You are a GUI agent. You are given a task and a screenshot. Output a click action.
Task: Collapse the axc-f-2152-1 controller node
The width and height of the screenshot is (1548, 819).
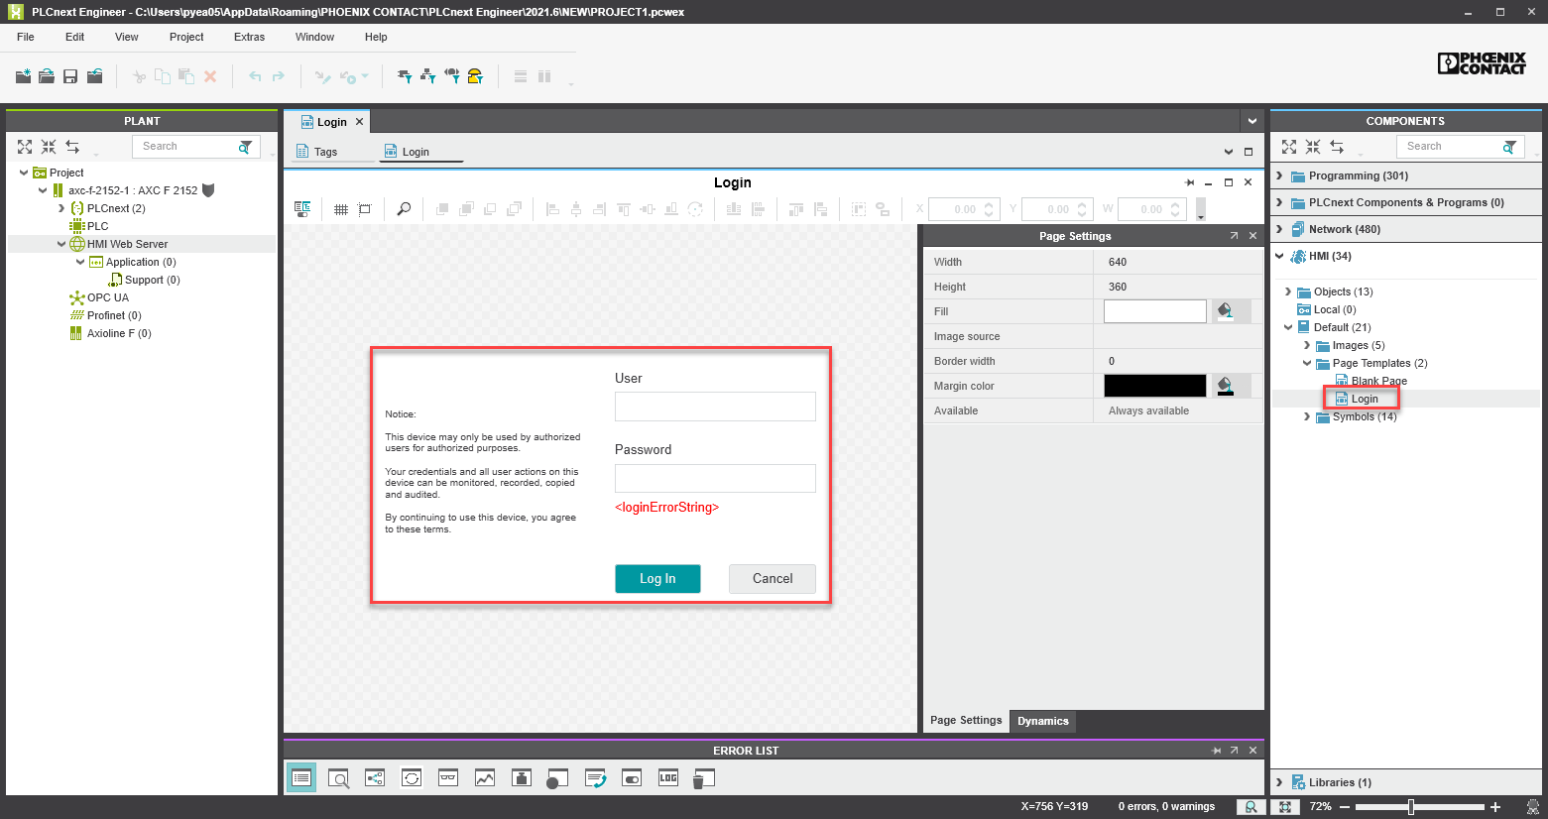(x=43, y=190)
